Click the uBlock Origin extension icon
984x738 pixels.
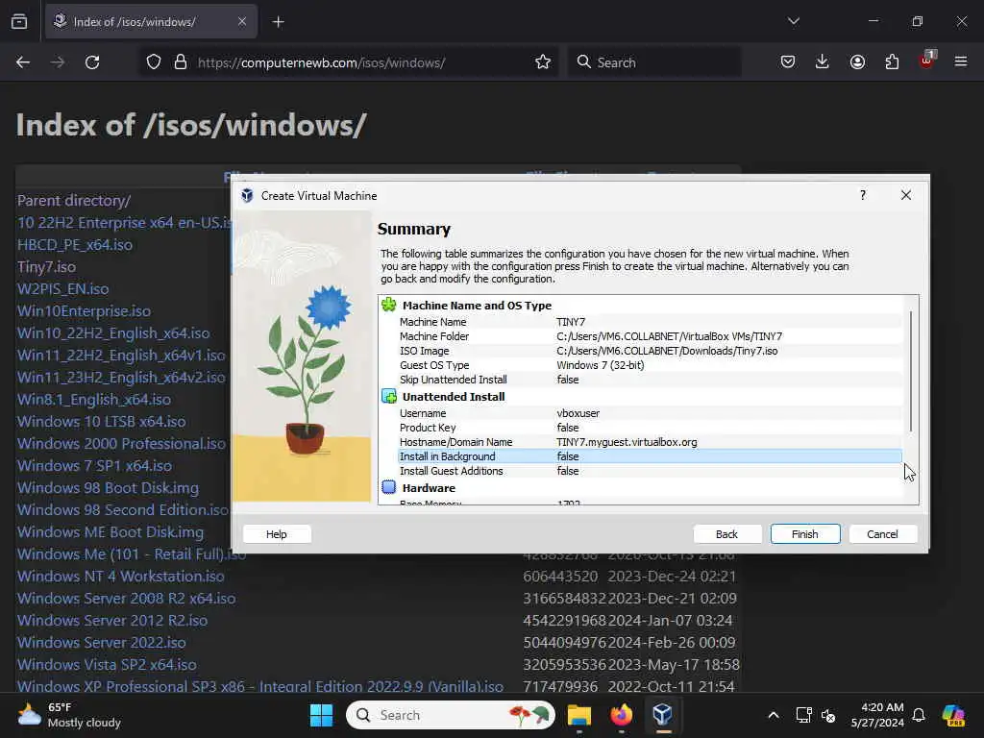point(927,61)
